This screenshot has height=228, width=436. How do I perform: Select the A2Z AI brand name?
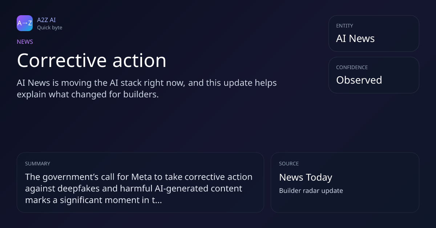(x=47, y=20)
